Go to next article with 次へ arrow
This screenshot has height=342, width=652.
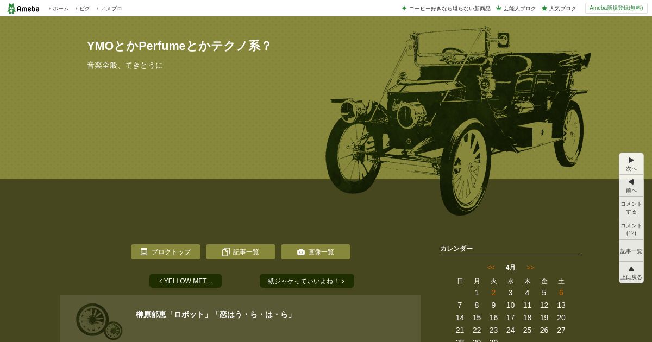[x=631, y=164]
